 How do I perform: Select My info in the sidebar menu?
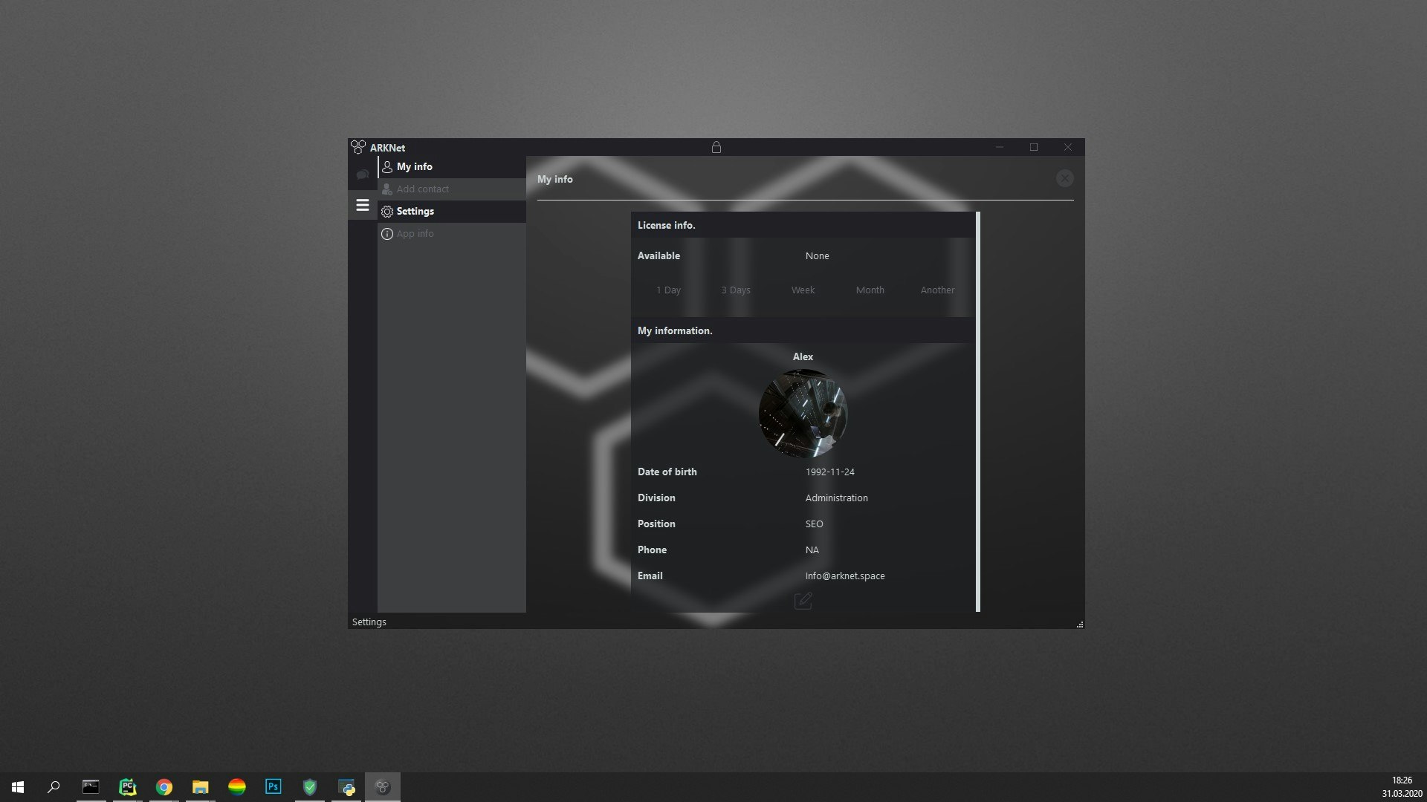point(415,166)
